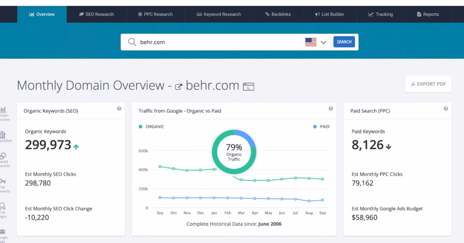Click the website preview icon after behr.com heading

(248, 86)
